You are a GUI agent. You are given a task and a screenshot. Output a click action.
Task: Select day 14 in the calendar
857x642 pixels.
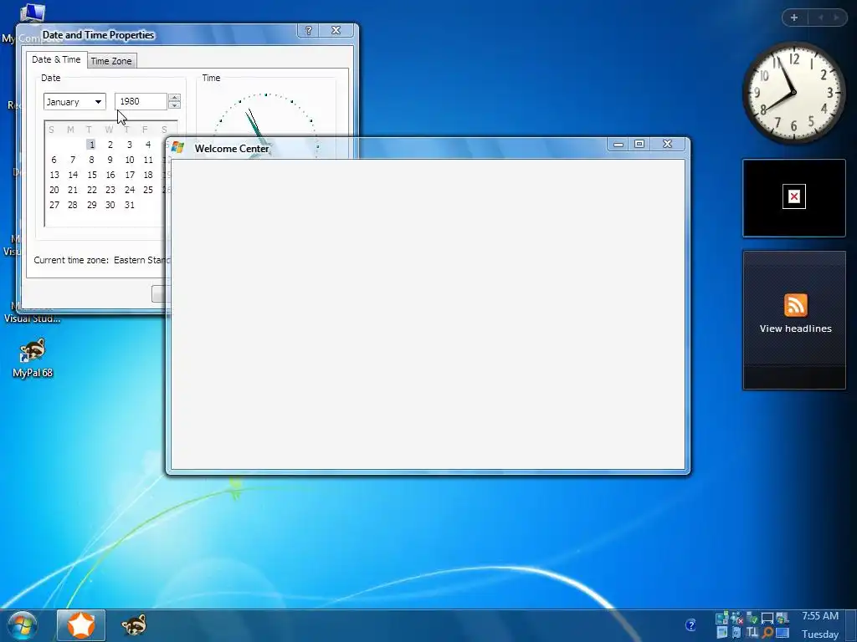[73, 175]
